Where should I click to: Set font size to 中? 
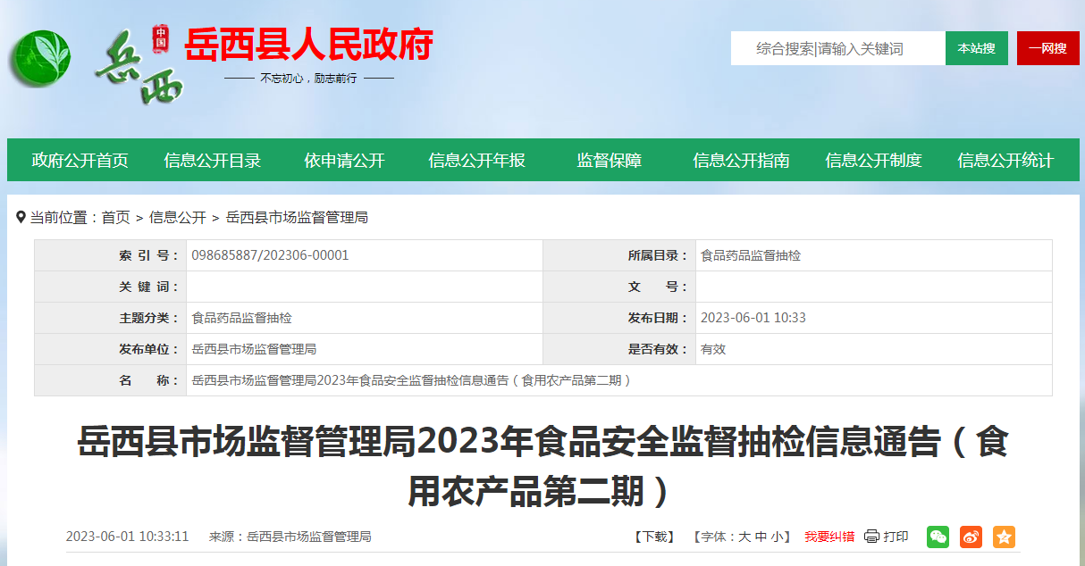click(x=761, y=537)
